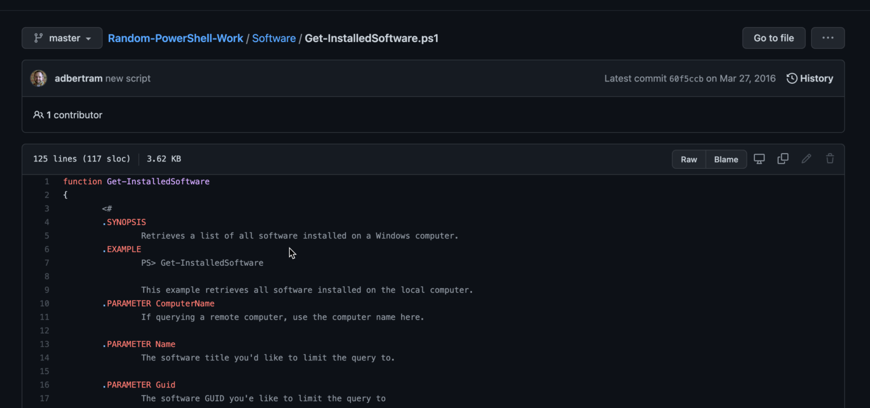Screen dimensions: 870x408
Task: Select line number 1 in the code
Action: coord(46,181)
